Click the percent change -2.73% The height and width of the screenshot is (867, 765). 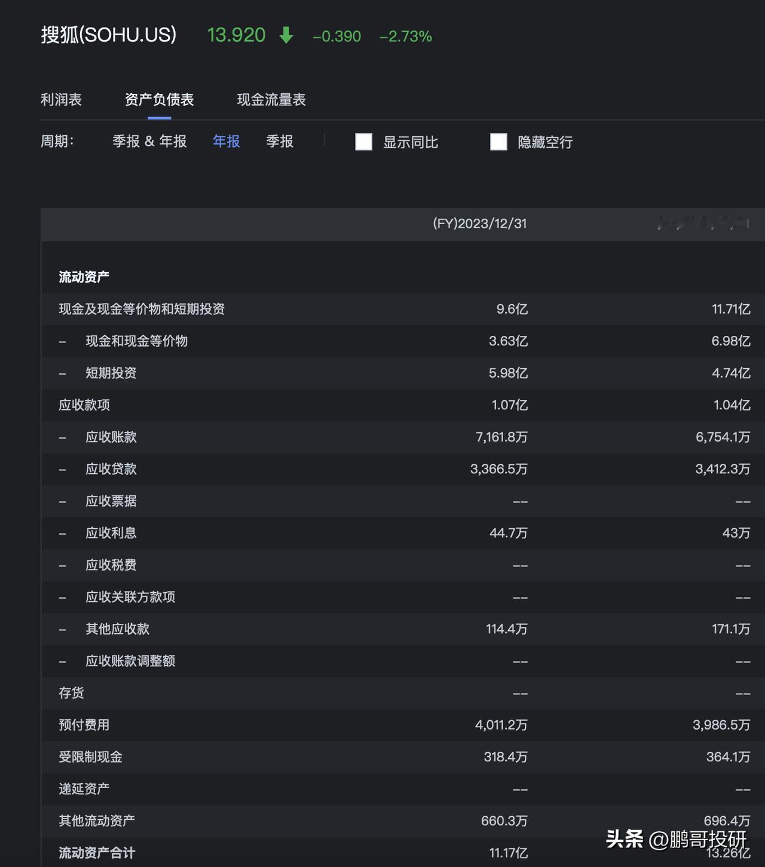[x=406, y=36]
